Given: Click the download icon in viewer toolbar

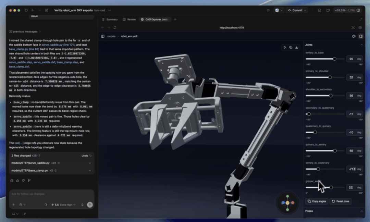Looking at the screenshot, I should (x=297, y=47).
